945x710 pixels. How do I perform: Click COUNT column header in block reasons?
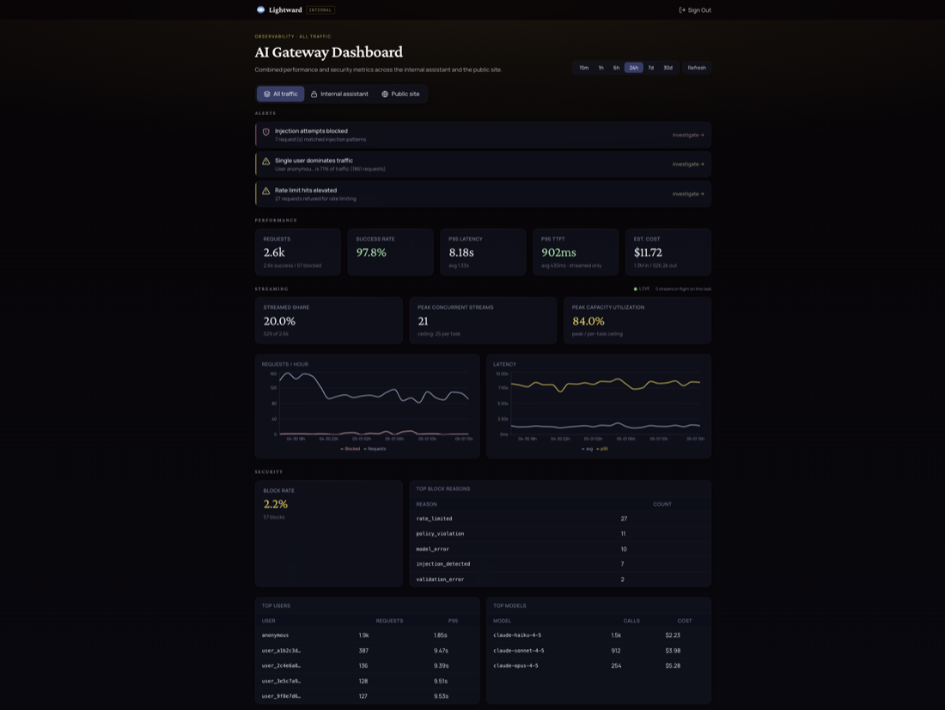point(662,505)
